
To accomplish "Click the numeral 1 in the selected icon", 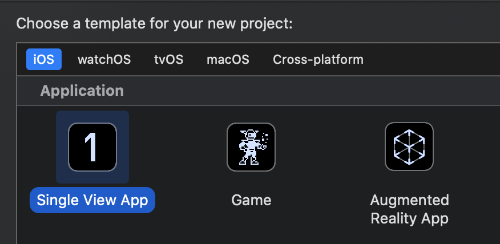I will [x=92, y=147].
